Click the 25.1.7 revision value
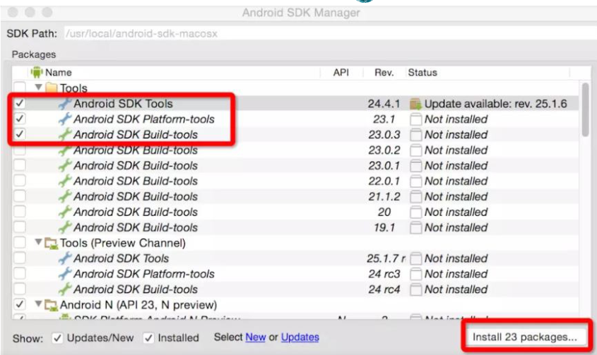Image resolution: width=597 pixels, height=355 pixels. [x=386, y=258]
